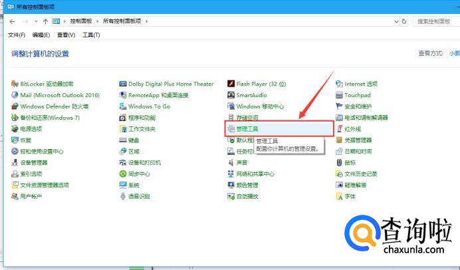Open the SmartAudio icon
This screenshot has height=270, width=460.
pos(231,95)
